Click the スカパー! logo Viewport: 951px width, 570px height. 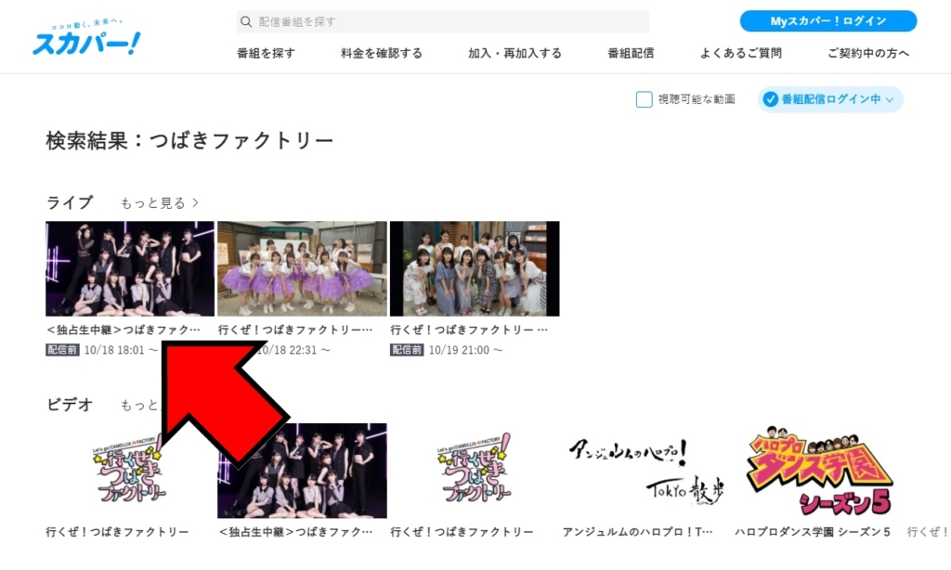tap(86, 39)
